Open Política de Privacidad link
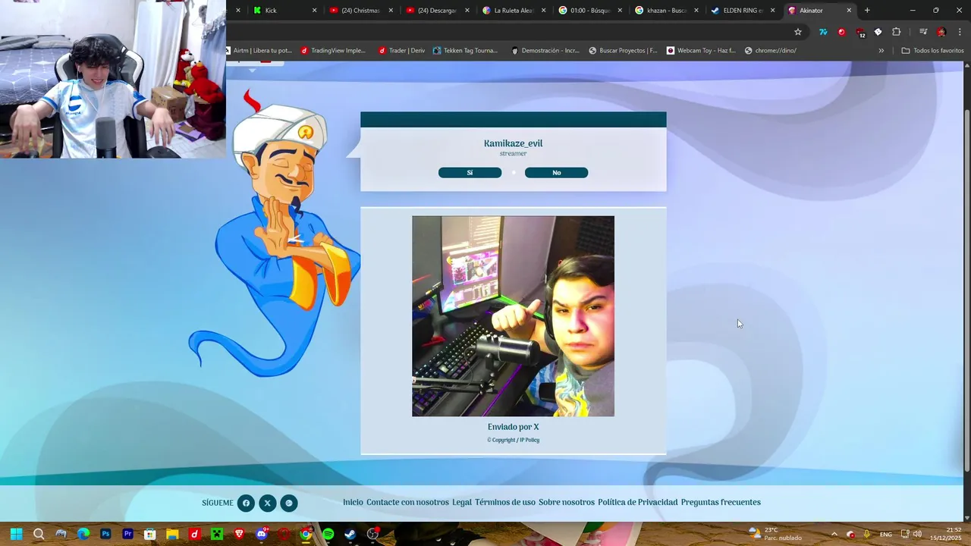Viewport: 971px width, 546px height. (638, 502)
